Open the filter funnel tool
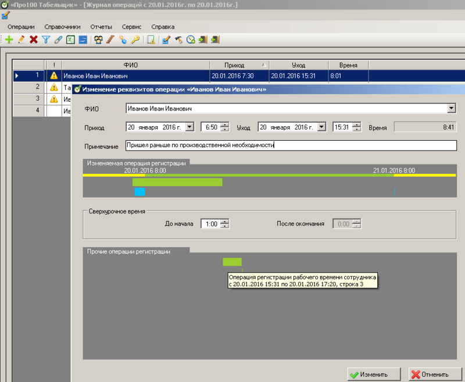Image resolution: width=465 pixels, height=382 pixels. [46, 40]
